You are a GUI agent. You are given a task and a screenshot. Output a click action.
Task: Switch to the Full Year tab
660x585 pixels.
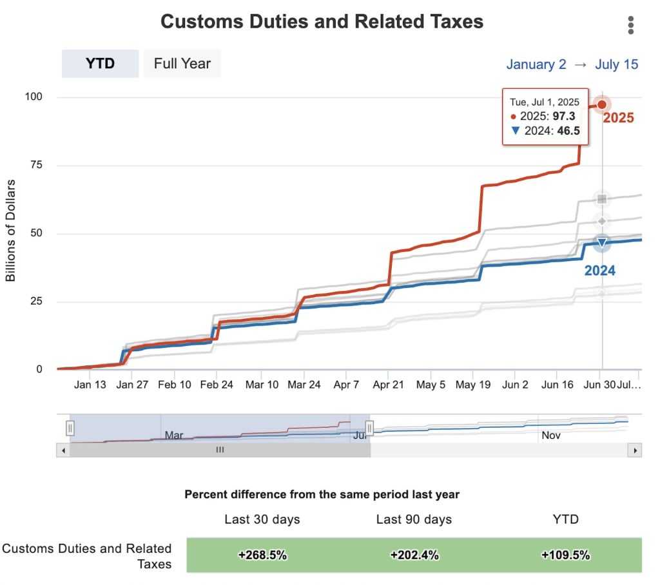coord(182,64)
